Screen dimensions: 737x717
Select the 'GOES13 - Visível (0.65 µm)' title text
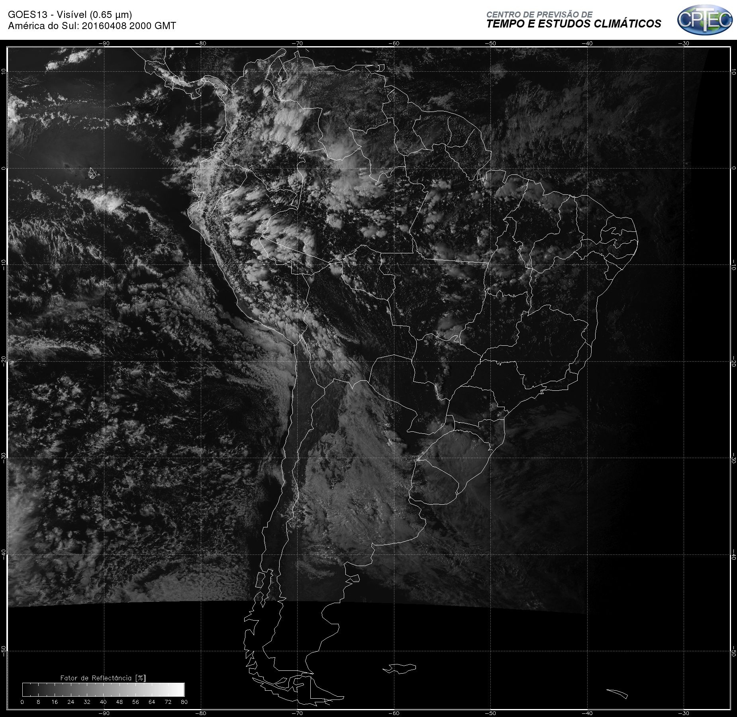click(x=70, y=15)
